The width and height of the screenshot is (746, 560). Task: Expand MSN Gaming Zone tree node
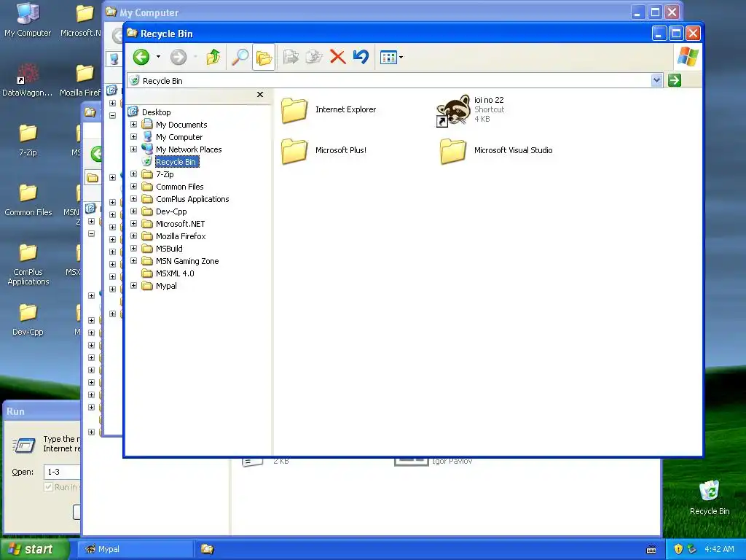click(x=134, y=260)
